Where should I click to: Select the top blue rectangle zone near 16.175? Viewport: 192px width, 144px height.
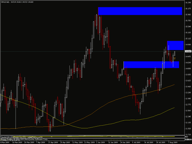click(x=140, y=11)
